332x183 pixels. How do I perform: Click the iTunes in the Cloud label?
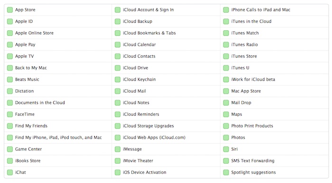pyautogui.click(x=251, y=22)
